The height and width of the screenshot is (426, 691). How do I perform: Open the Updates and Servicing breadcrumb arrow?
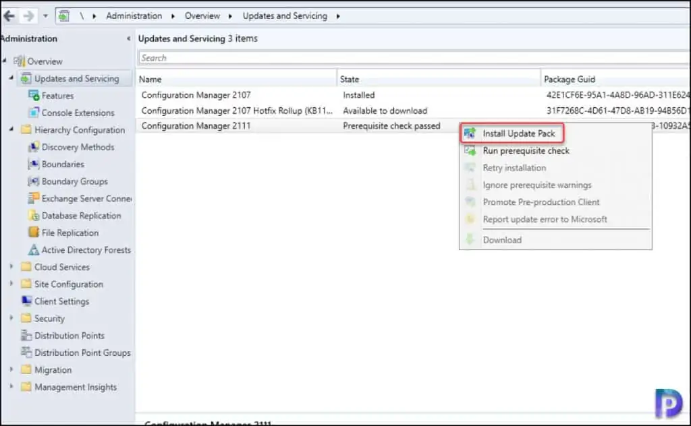338,16
